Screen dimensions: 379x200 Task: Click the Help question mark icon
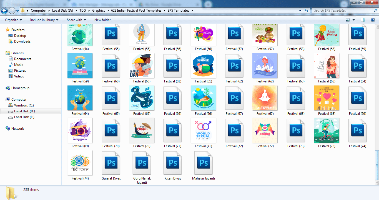[x=373, y=20]
